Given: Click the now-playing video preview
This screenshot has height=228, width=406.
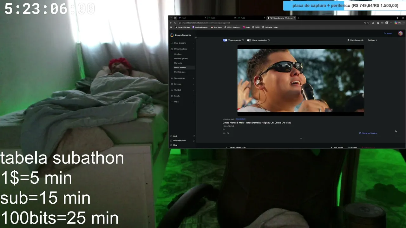Looking at the screenshot, I should coord(301,80).
